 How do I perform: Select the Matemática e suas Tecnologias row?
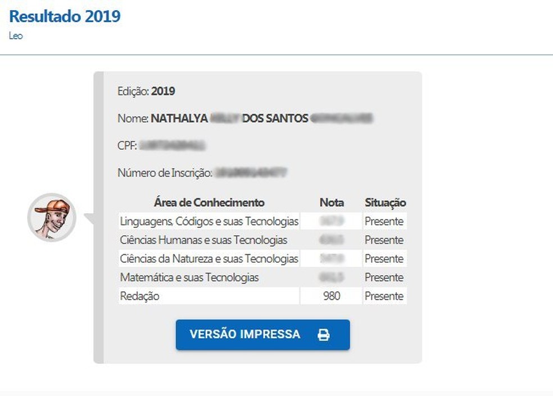(186, 277)
